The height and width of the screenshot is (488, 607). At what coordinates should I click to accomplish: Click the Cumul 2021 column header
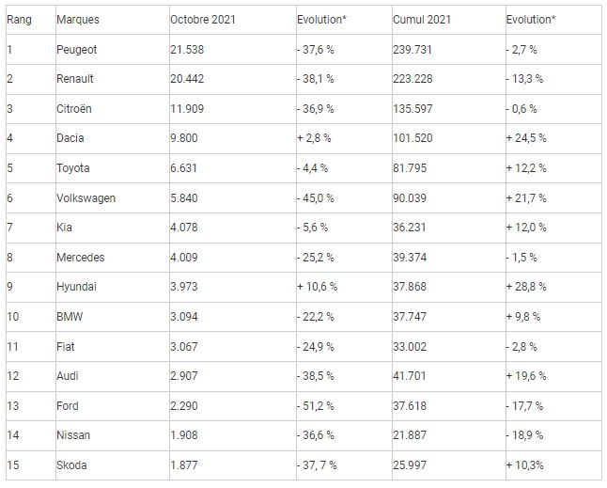coord(421,20)
